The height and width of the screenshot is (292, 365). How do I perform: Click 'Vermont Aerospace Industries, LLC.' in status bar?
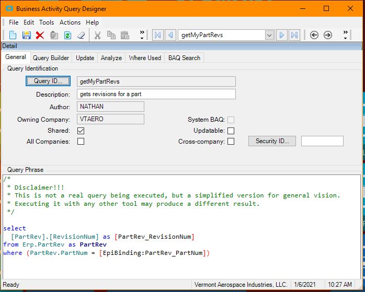(241, 285)
